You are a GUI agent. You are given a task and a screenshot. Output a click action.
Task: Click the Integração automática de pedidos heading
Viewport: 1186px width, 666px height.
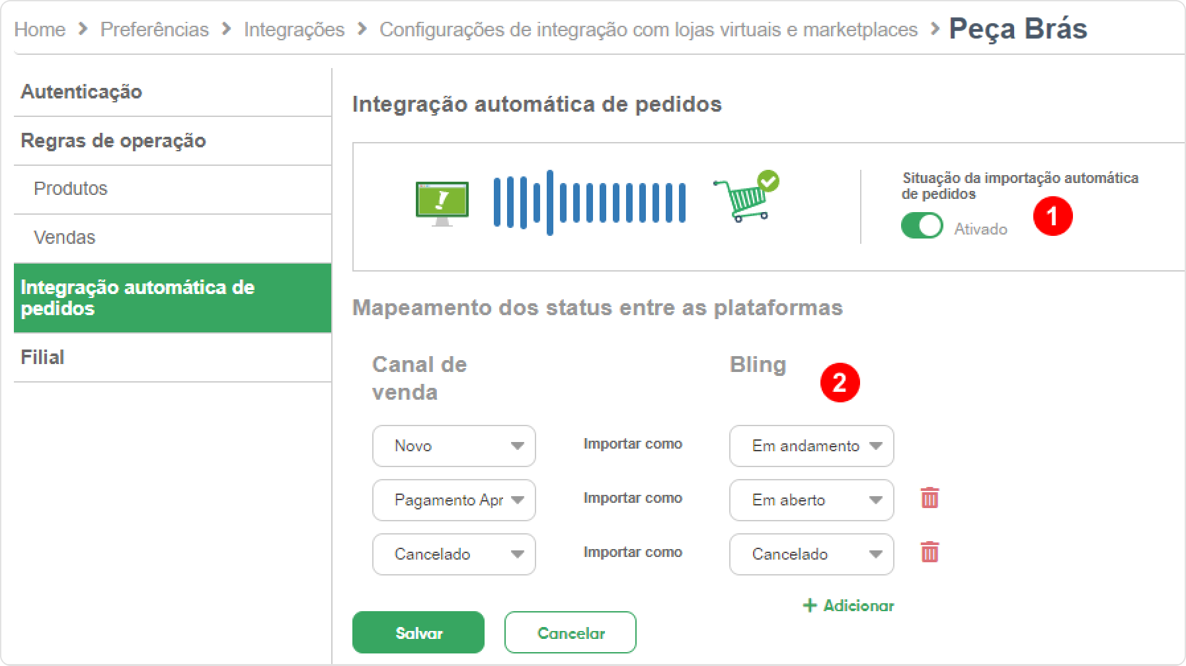point(537,104)
